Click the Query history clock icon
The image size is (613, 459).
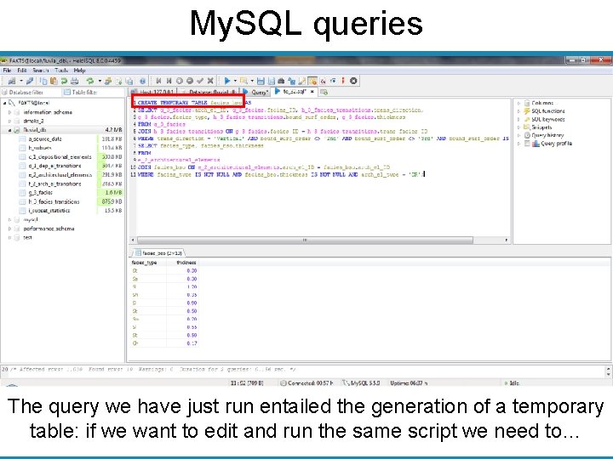pyautogui.click(x=527, y=135)
